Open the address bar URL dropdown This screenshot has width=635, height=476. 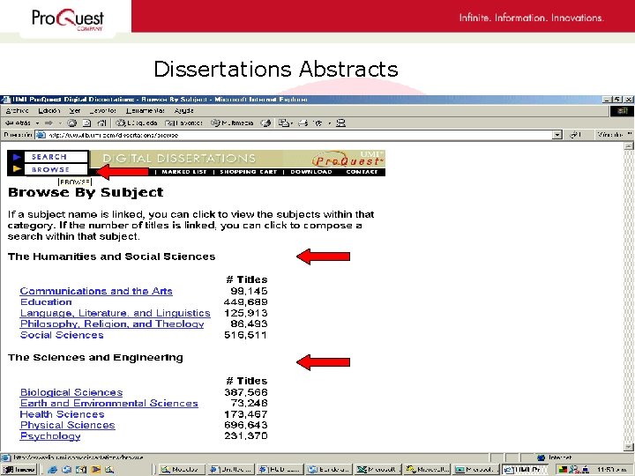(x=557, y=135)
